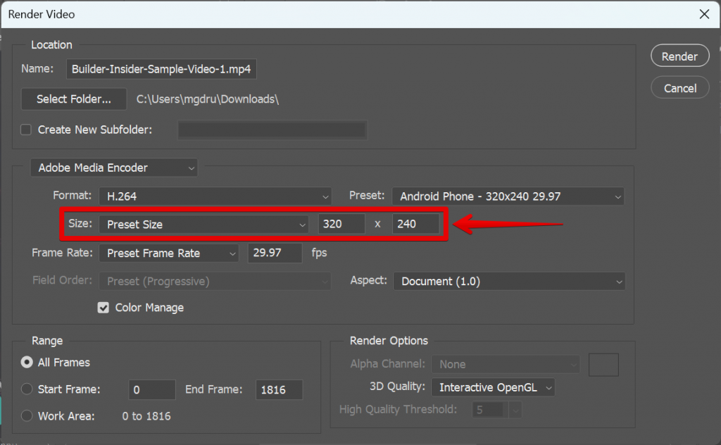
Task: Expand the Preset Size dropdown
Action: point(203,225)
